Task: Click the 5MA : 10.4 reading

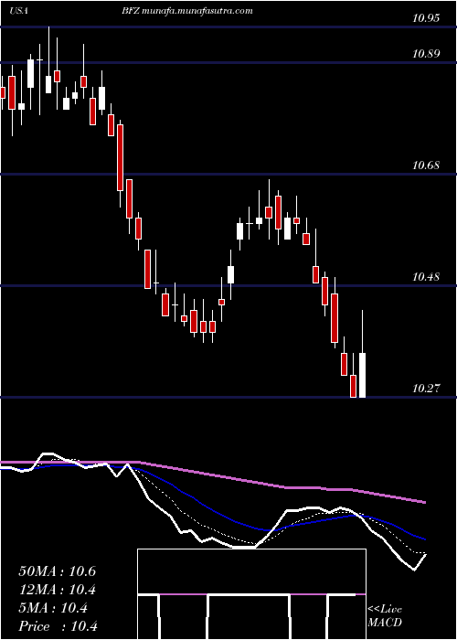Action: [x=53, y=608]
